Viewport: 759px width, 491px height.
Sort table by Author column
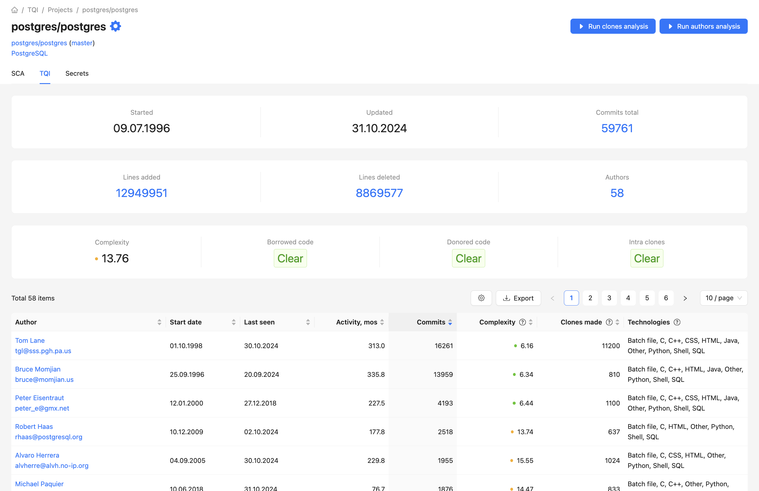pos(159,322)
